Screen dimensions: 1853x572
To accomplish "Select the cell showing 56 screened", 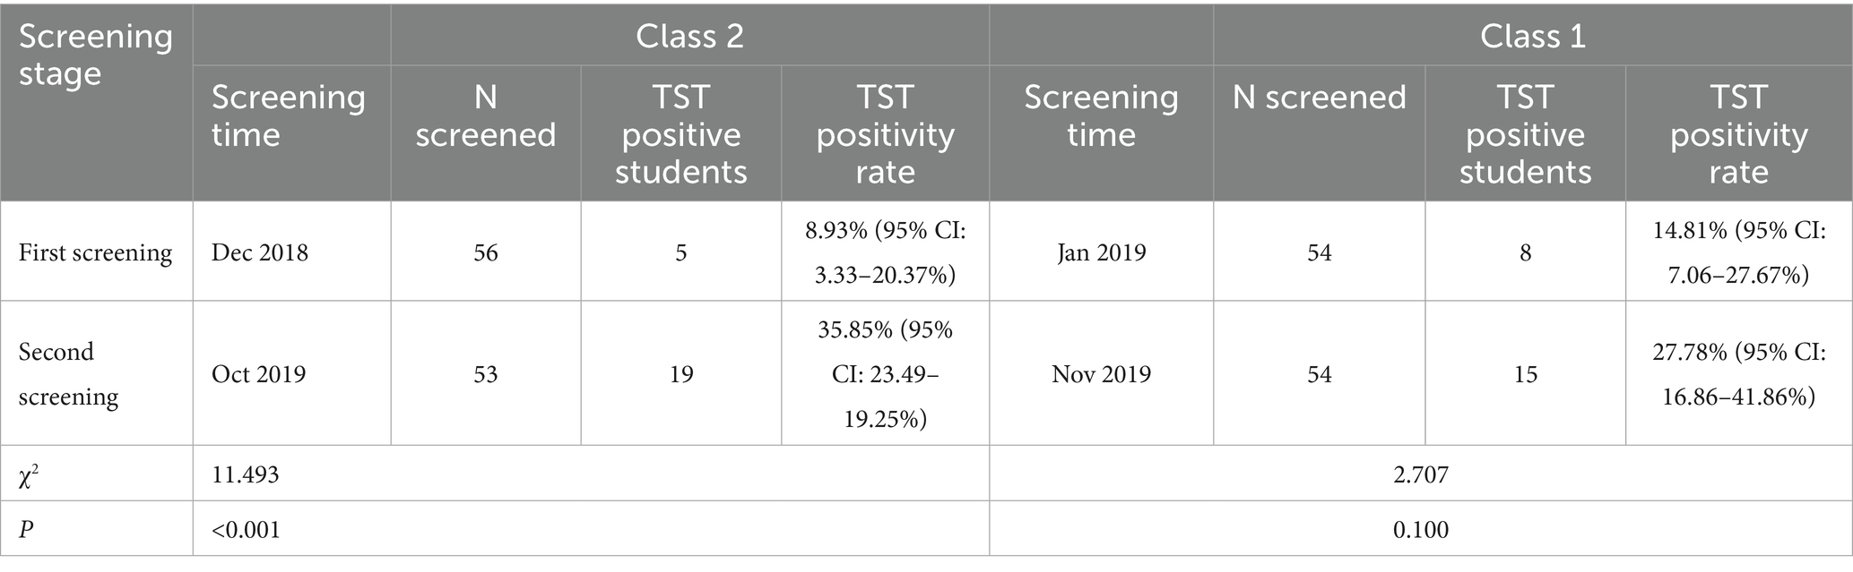I will (485, 252).
